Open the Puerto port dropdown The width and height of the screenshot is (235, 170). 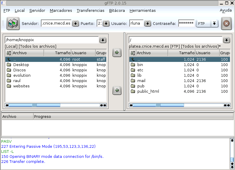[106, 23]
